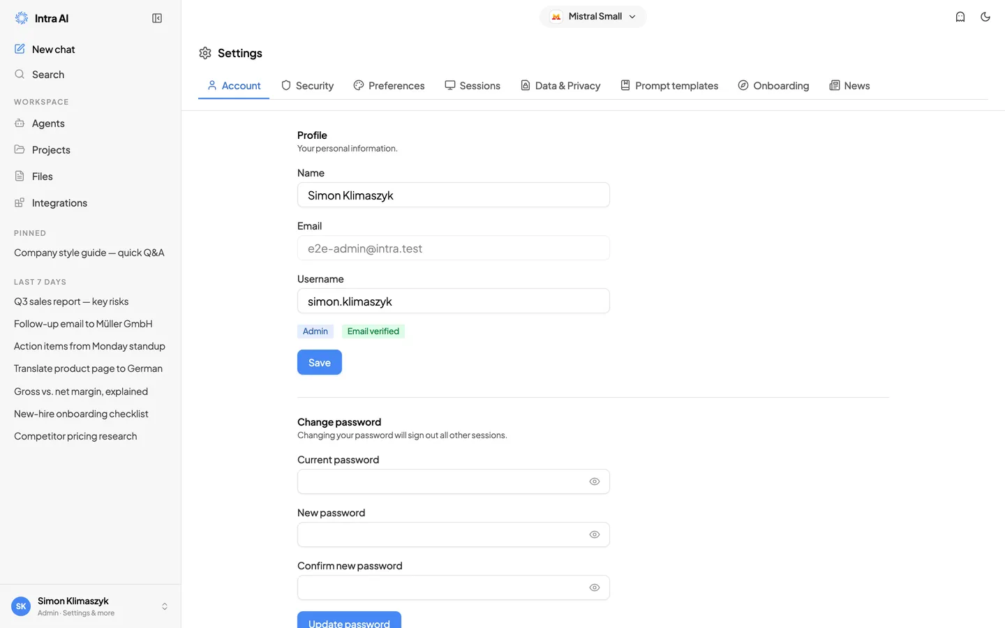Expand the user menu chevron arrows
Image resolution: width=1005 pixels, height=628 pixels.
tap(165, 606)
